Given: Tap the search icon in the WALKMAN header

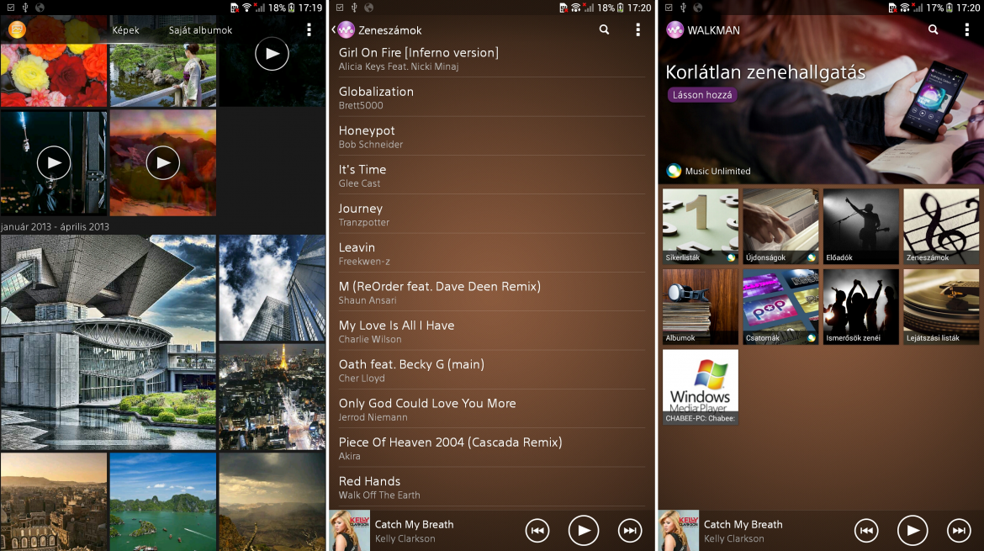Looking at the screenshot, I should tap(933, 29).
